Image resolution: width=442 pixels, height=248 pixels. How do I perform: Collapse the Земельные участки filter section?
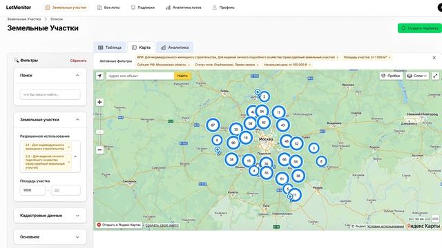[77, 119]
